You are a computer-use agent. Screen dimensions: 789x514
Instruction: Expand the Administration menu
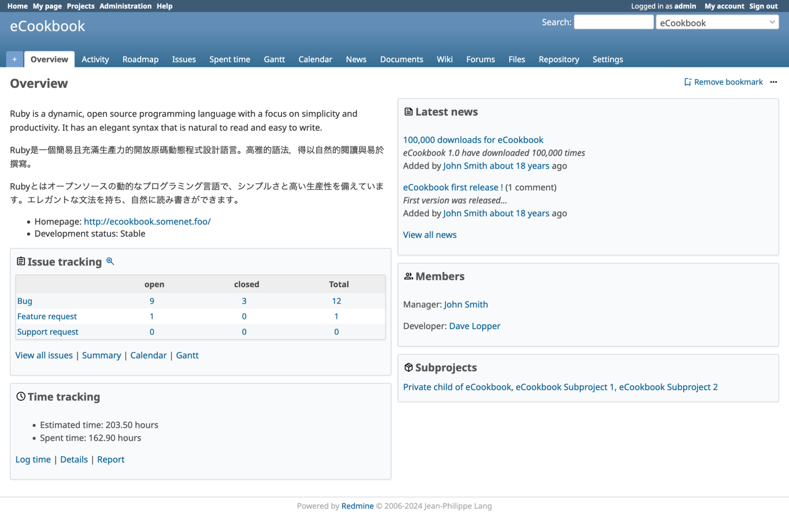click(125, 6)
